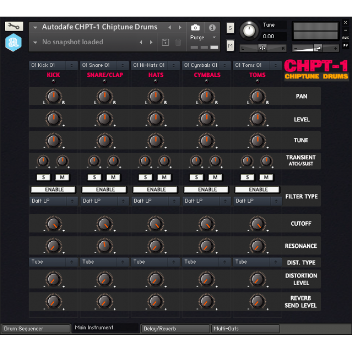
Task: Click the AUX button in the header
Action: pos(345,38)
